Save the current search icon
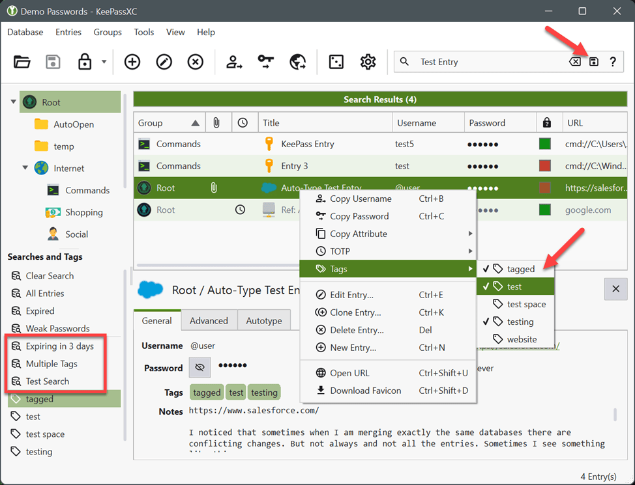The width and height of the screenshot is (635, 485). 594,62
